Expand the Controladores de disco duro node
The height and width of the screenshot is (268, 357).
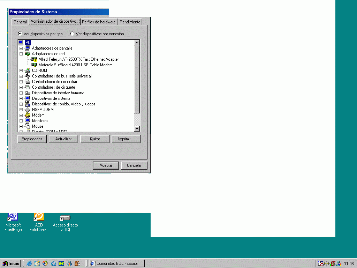point(21,82)
